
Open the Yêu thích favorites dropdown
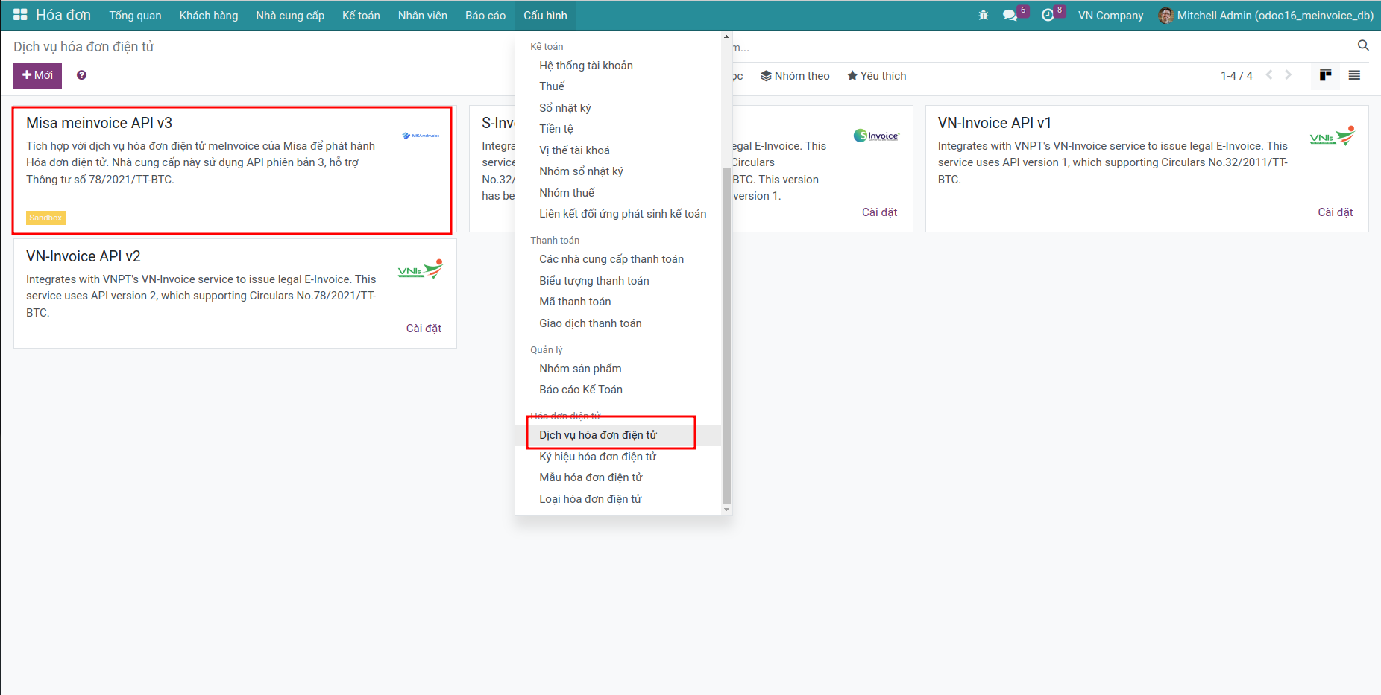876,76
